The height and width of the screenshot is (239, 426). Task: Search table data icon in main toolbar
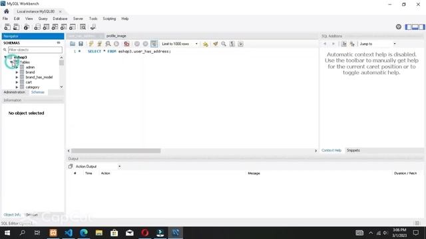(x=83, y=27)
